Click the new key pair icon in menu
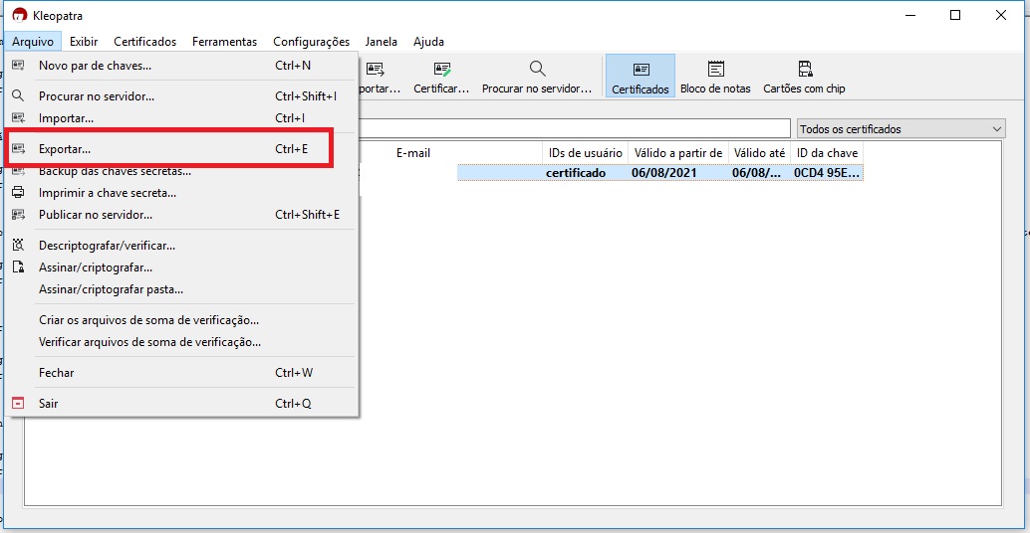This screenshot has height=533, width=1030. click(18, 66)
